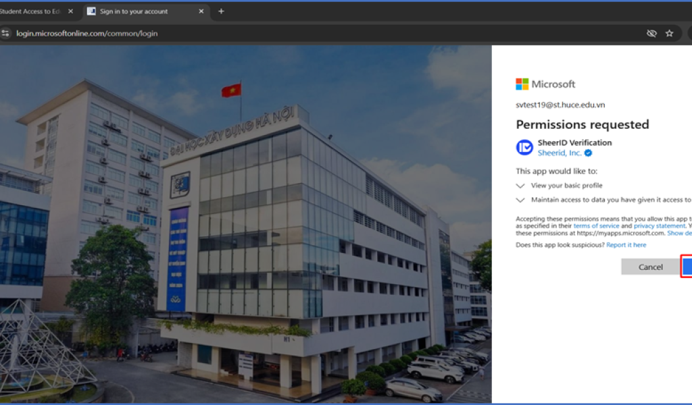Switch to the Student Access tab
This screenshot has width=692, height=405.
point(30,11)
